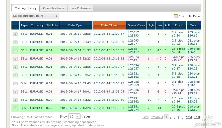Viewport: 222px width, 128px height.
Task: Sort by the Roll column header
Action: pos(167,25)
